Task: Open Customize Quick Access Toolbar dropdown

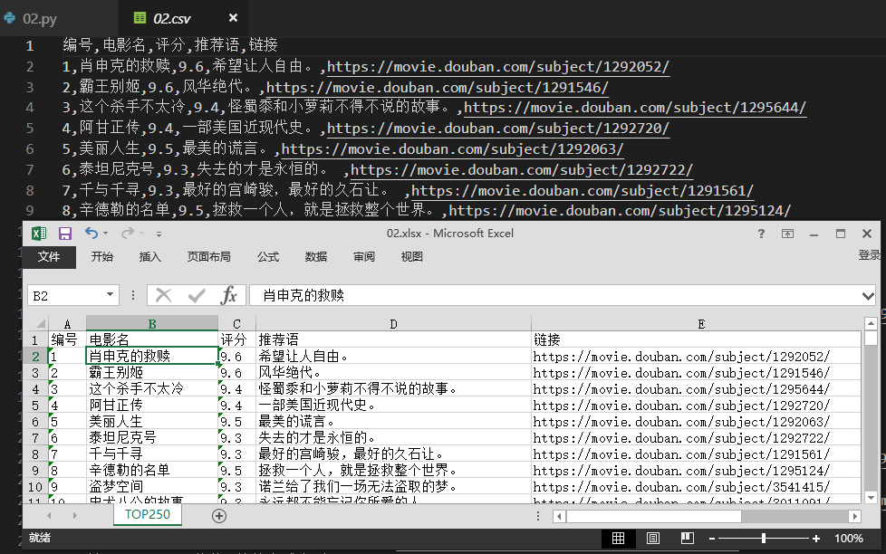Action: [159, 234]
